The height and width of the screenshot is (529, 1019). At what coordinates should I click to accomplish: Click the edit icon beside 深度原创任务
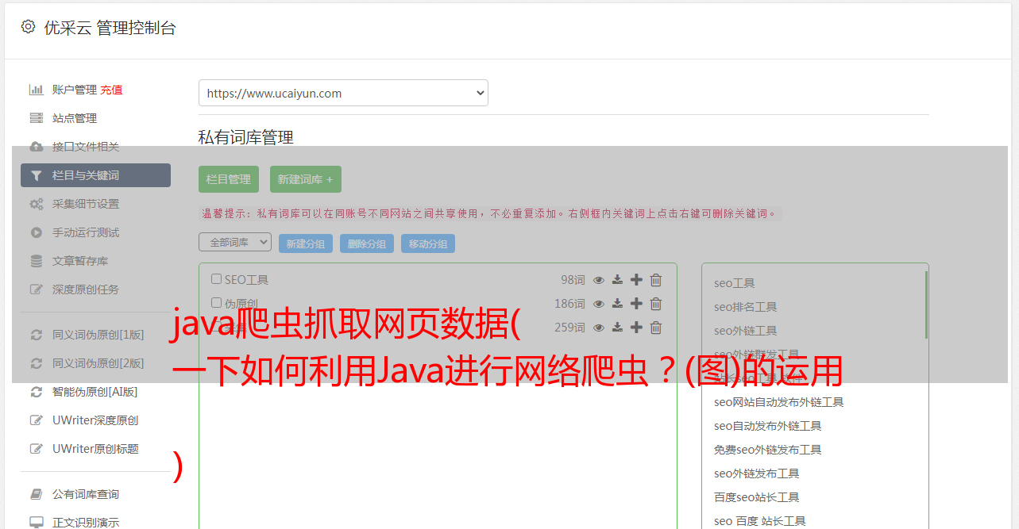coord(36,289)
